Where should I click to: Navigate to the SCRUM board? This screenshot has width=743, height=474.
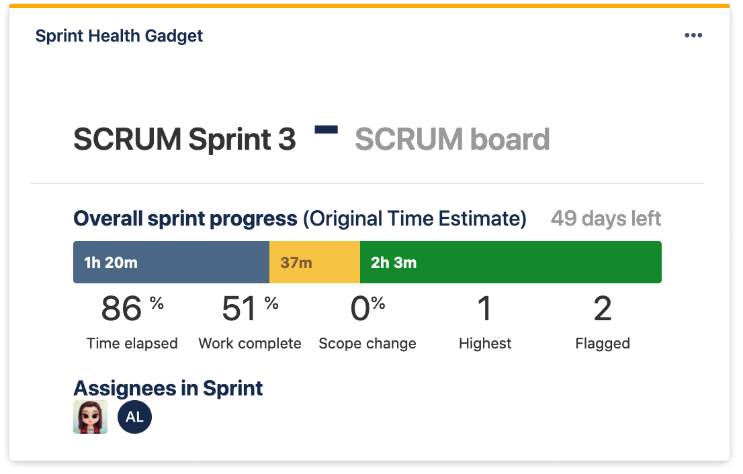tap(451, 139)
